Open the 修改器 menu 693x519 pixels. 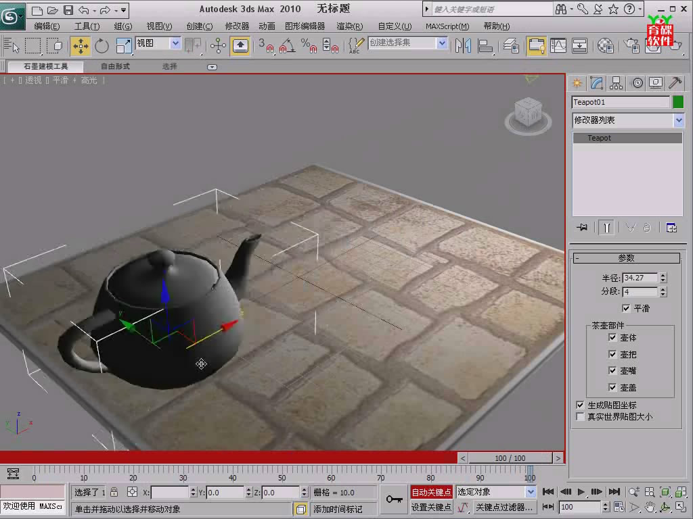point(237,26)
